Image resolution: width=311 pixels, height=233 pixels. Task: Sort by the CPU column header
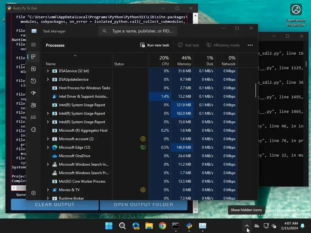tap(160, 60)
